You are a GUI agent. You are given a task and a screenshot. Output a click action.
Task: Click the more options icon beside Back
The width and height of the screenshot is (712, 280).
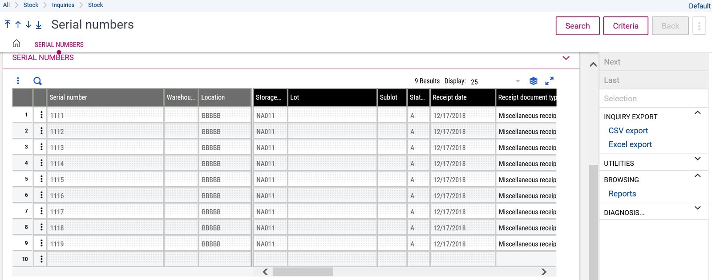pos(699,26)
